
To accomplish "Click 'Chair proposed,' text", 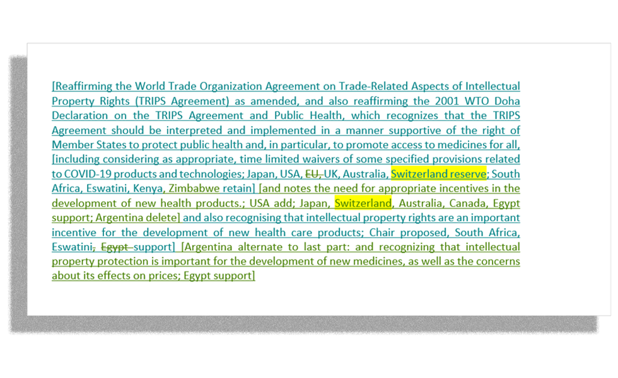I will coord(409,232).
